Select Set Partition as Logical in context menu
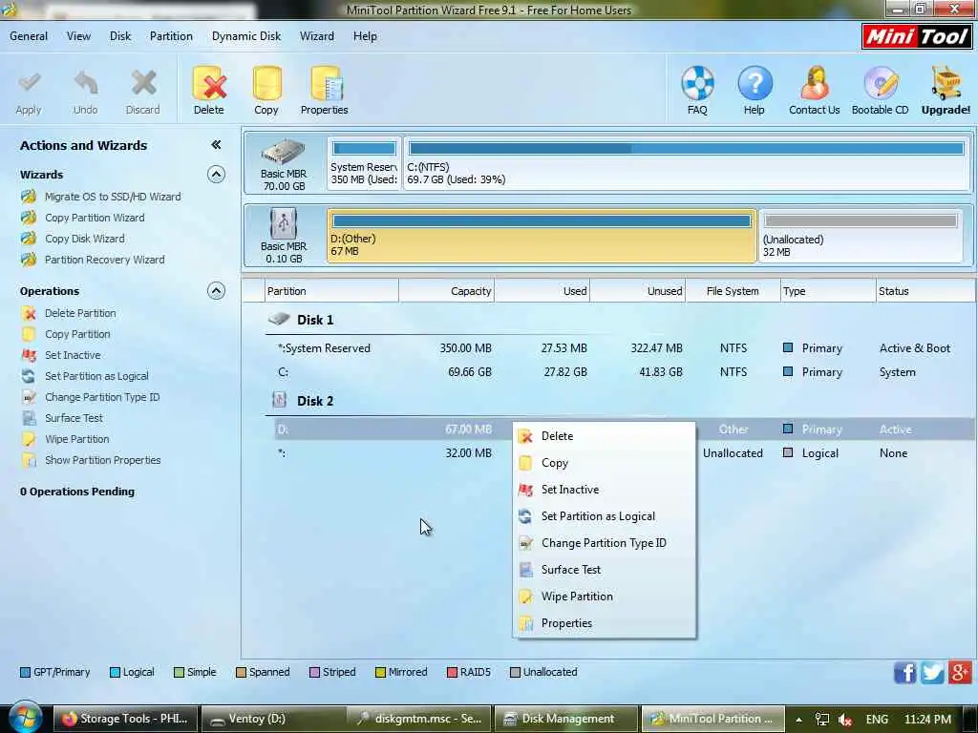Image resolution: width=978 pixels, height=733 pixels. pyautogui.click(x=604, y=516)
